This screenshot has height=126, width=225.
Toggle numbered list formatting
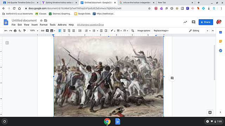tap(86, 31)
